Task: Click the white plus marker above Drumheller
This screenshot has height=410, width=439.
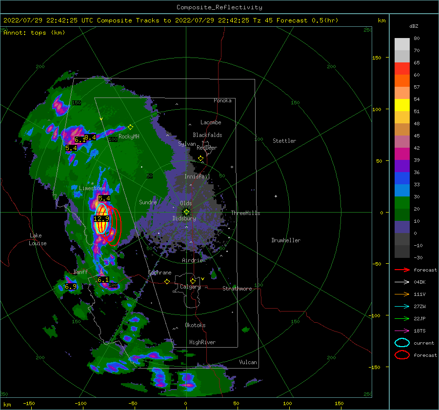Action: point(276,196)
